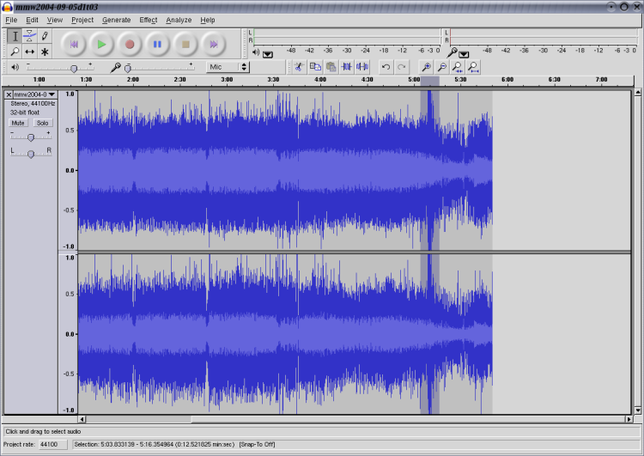Adjust the track pan L/R slider
Screen dimensions: 644x456
(31, 152)
